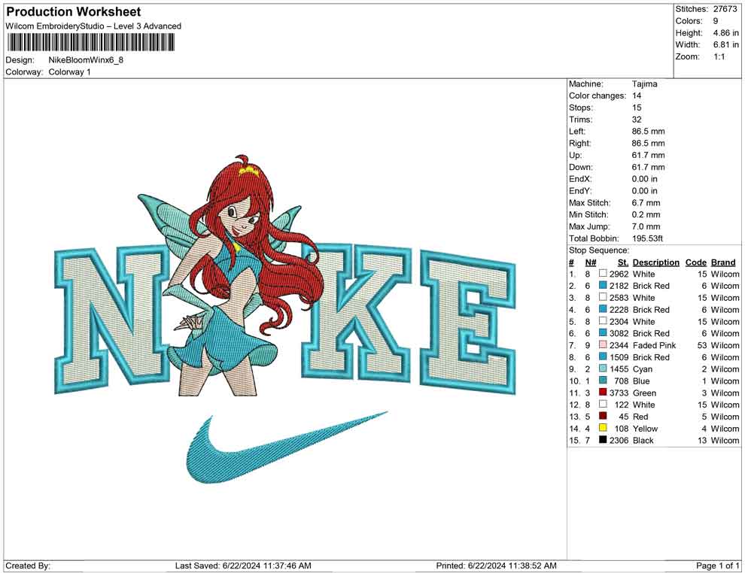
Task: Pick the swatch next to 2228 Brick Red
Action: point(603,309)
